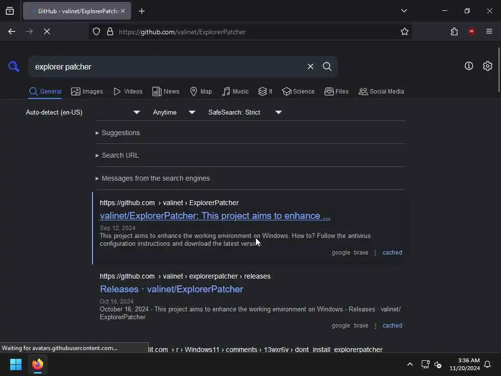Image resolution: width=501 pixels, height=376 pixels.
Task: Open search preferences gear icon
Action: tap(487, 66)
